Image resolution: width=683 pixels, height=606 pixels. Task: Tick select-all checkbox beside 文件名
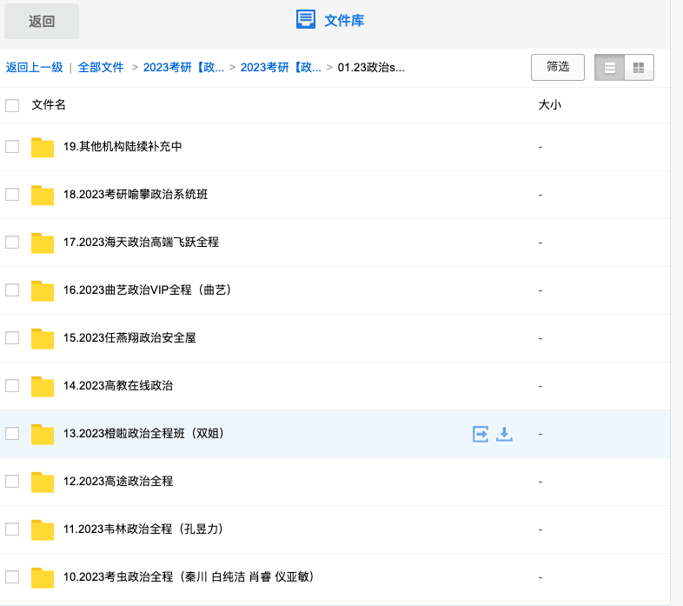pyautogui.click(x=12, y=105)
